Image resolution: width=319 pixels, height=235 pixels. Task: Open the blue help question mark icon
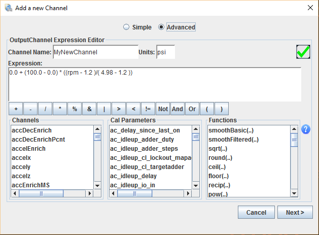point(306,129)
